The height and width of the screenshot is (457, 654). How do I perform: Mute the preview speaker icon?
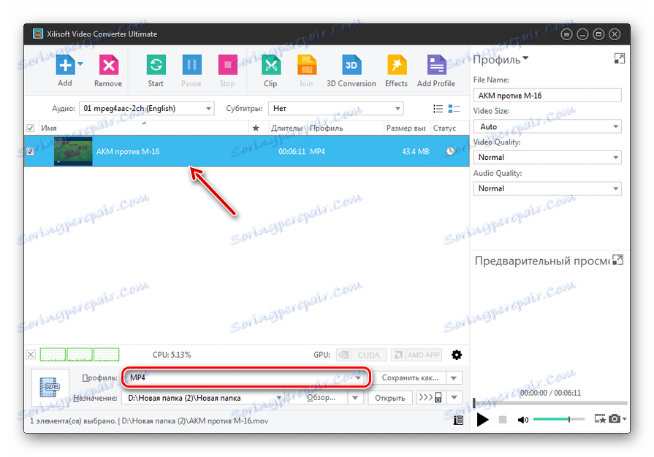tap(523, 420)
